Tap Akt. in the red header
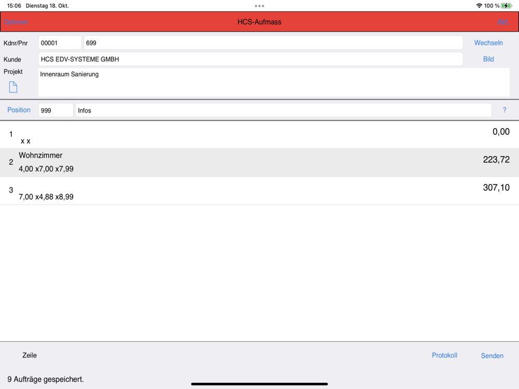The image size is (519, 389). point(503,22)
